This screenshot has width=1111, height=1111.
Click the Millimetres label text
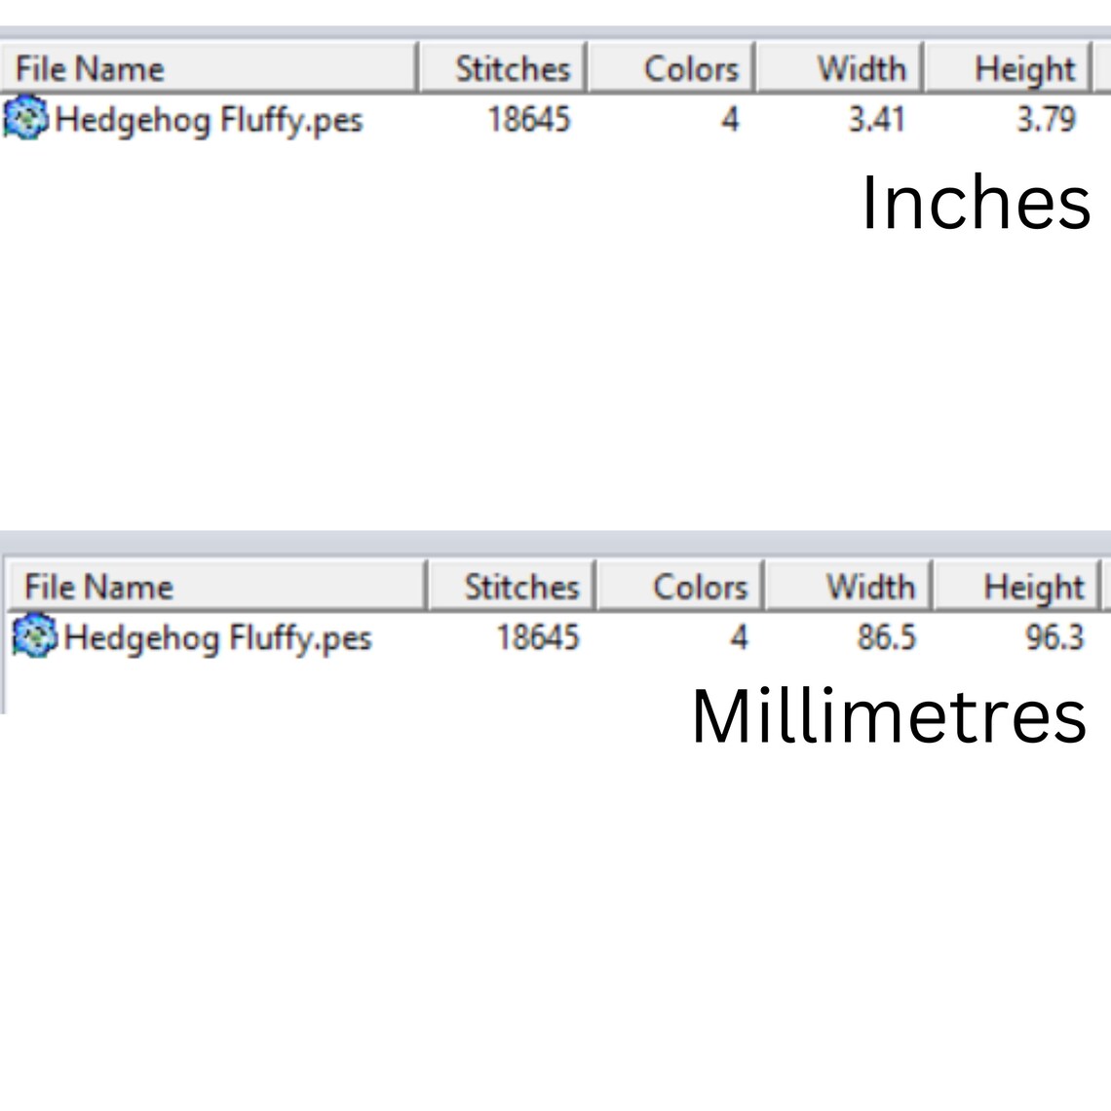(x=889, y=715)
